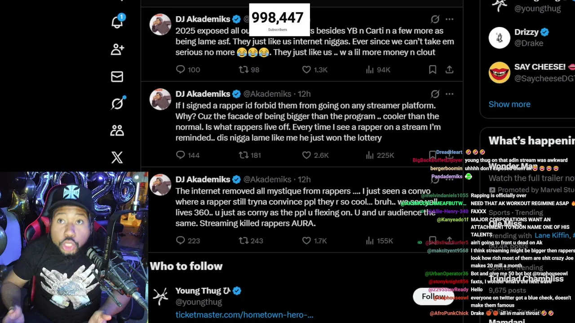Screen dimensions: 575x323
Task: Open Grok icon in the left sidebar
Action: tap(117, 104)
